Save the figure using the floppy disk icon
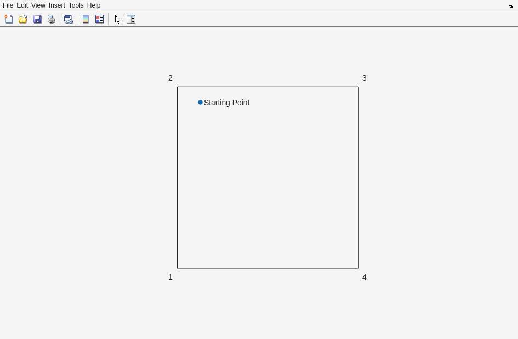This screenshot has width=518, height=339. click(37, 19)
